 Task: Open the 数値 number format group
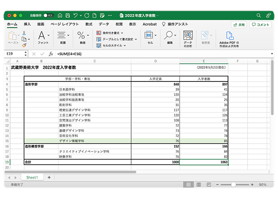pos(83,37)
